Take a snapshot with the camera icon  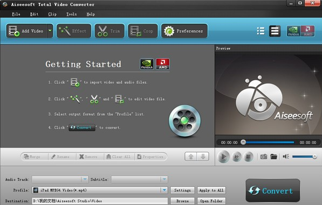tap(264, 157)
